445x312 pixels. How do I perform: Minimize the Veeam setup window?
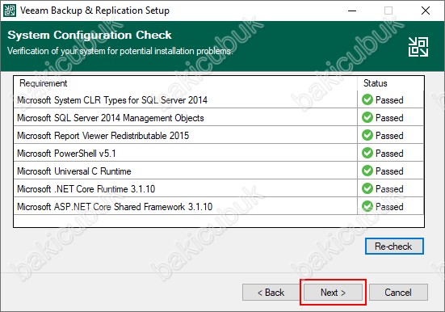pyautogui.click(x=352, y=11)
